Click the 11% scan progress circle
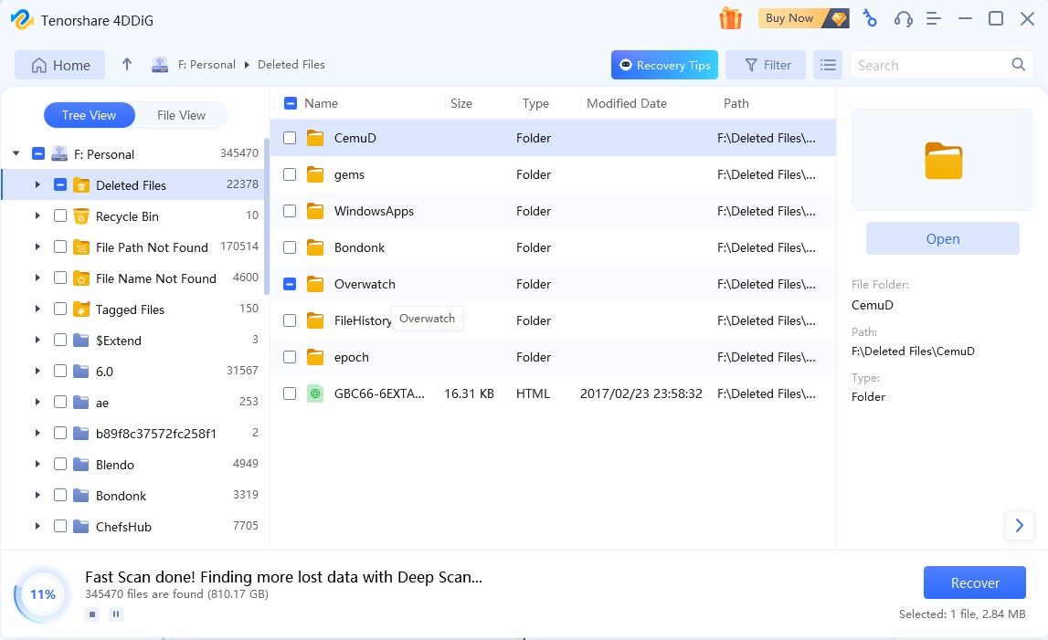Viewport: 1048px width, 640px height. (41, 594)
